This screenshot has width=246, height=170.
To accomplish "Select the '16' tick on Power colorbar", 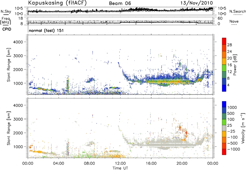I will 229,65.
